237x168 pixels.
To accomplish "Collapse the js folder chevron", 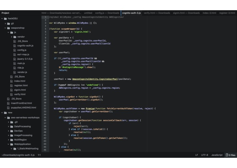I will (x=9, y=32).
